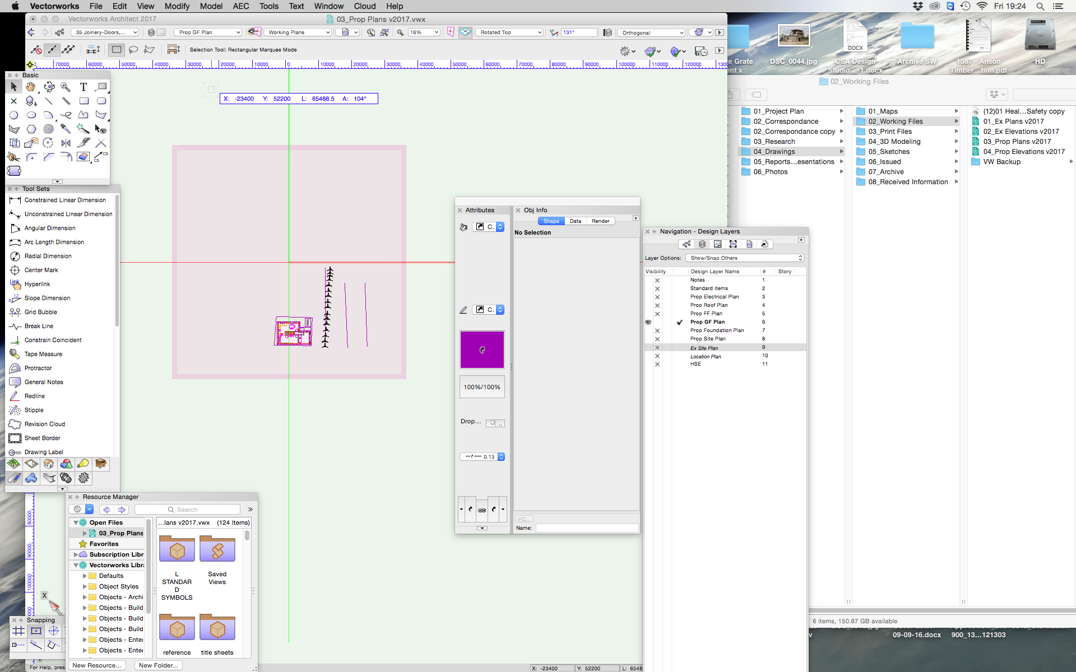Viewport: 1076px width, 672px height.
Task: Switch to the Render tab in Obj Info
Action: click(x=600, y=221)
